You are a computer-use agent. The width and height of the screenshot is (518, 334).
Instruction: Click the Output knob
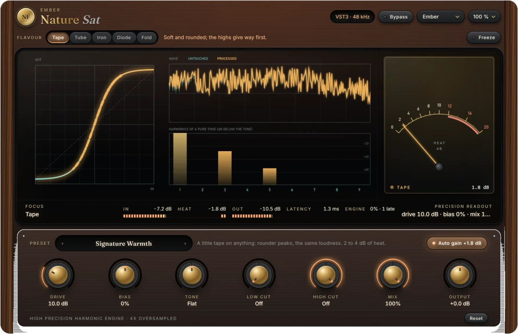tap(459, 275)
